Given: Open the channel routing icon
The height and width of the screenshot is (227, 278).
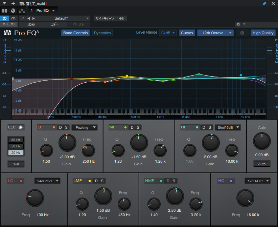Looking at the screenshot, I should [22, 11].
